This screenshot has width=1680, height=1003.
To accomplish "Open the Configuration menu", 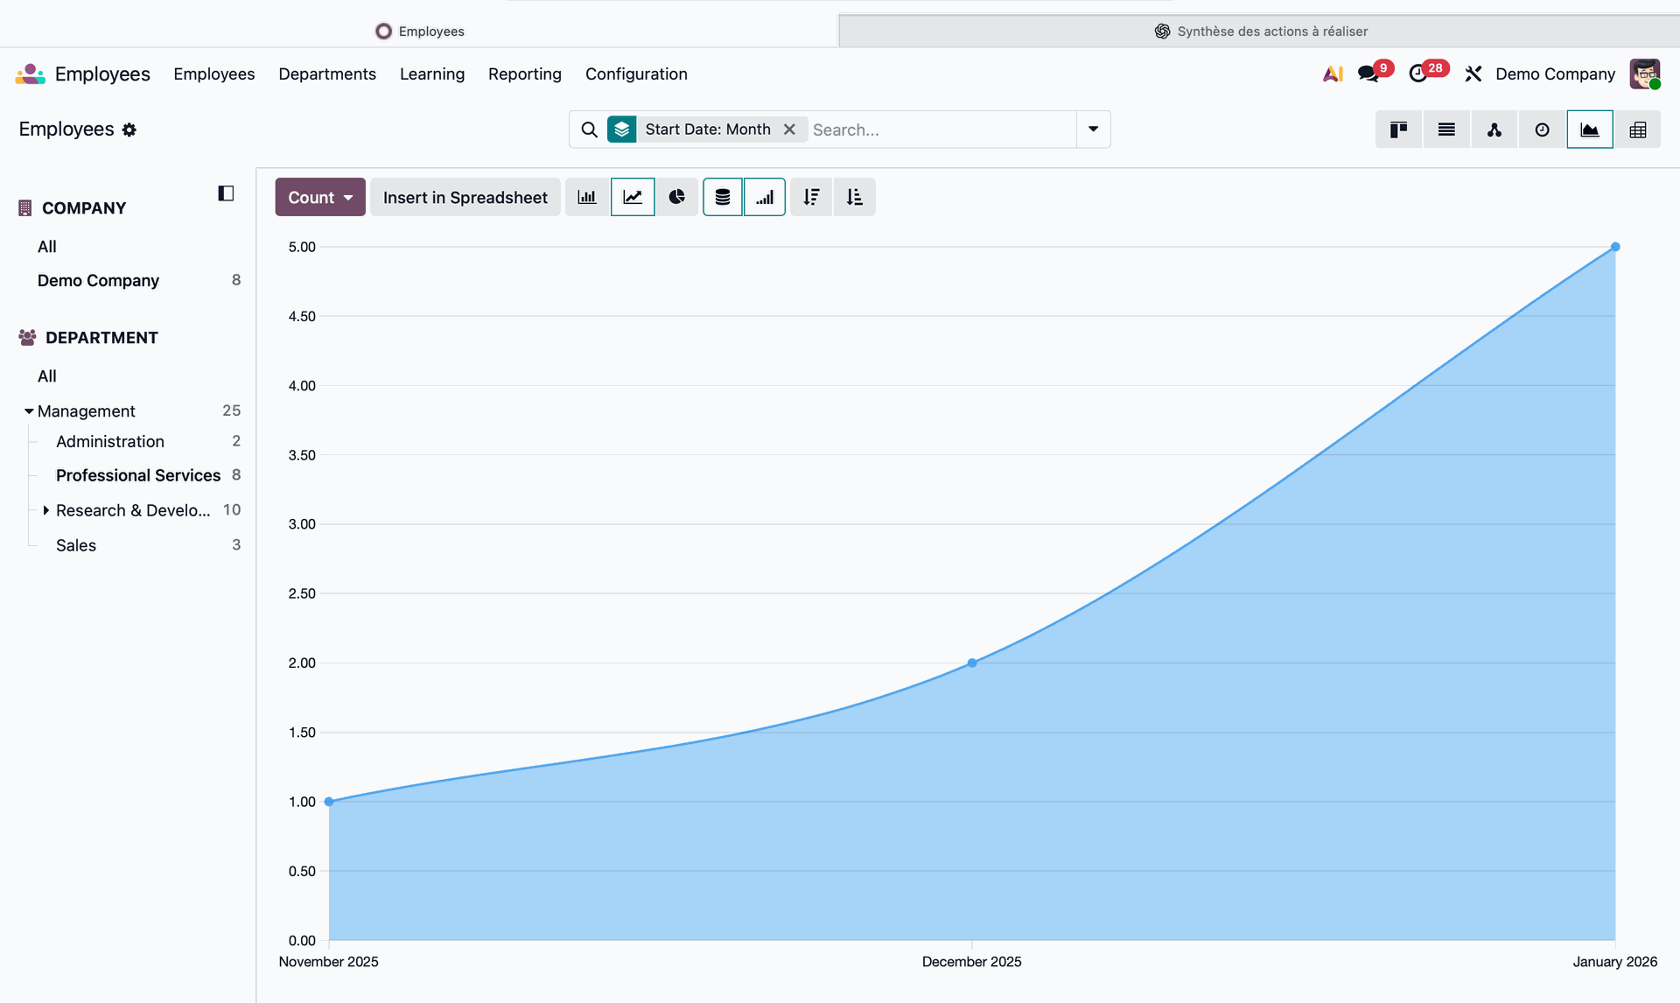I will click(636, 74).
